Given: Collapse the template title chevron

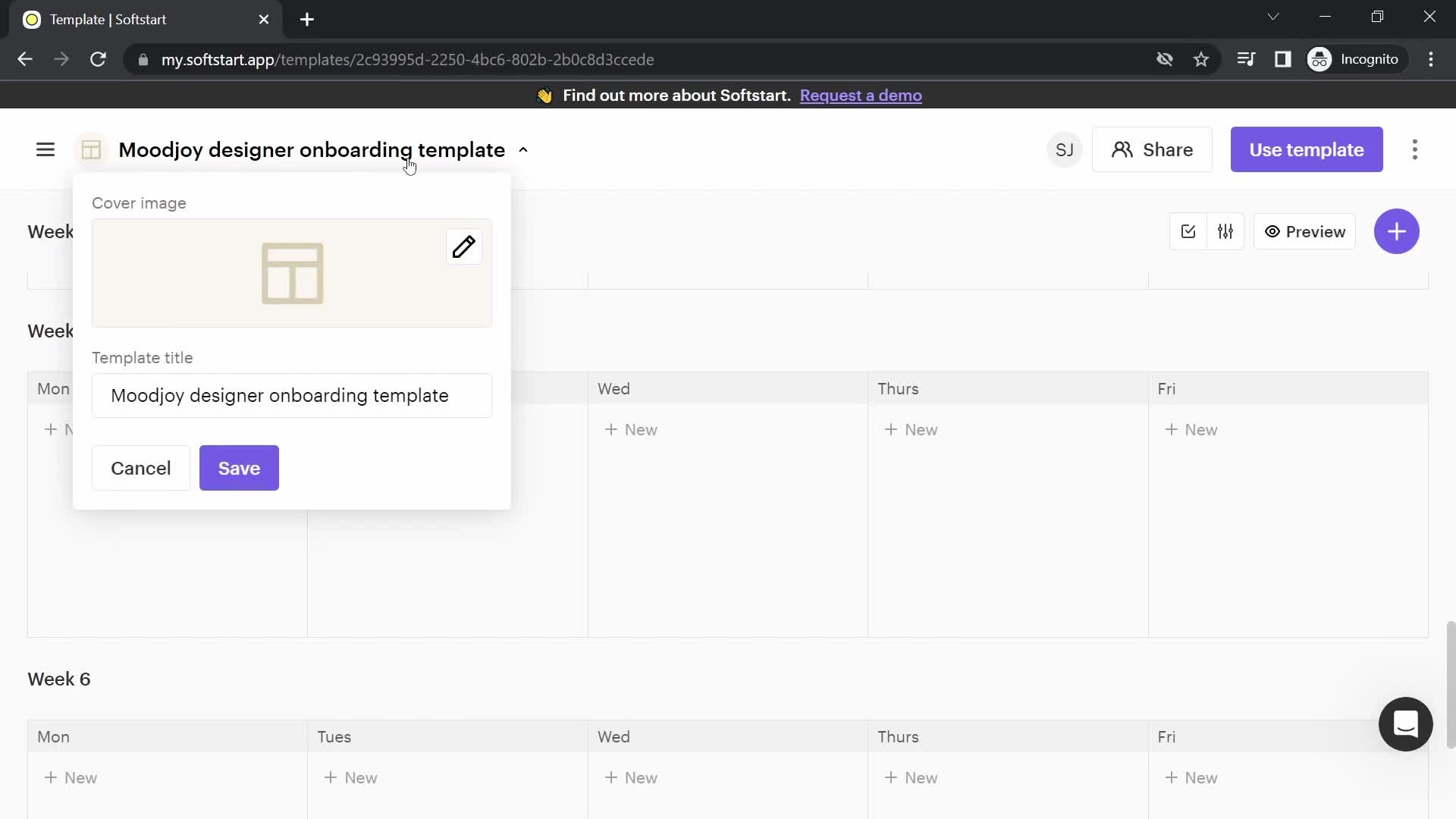Looking at the screenshot, I should (x=523, y=150).
